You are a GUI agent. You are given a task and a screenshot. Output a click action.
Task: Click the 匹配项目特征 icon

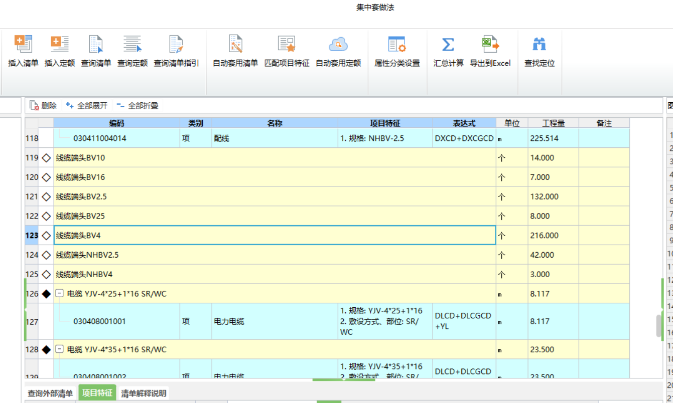287,44
